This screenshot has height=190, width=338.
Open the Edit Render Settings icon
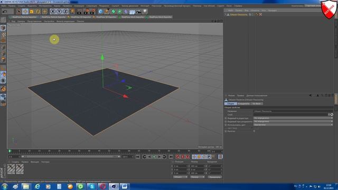point(93,12)
